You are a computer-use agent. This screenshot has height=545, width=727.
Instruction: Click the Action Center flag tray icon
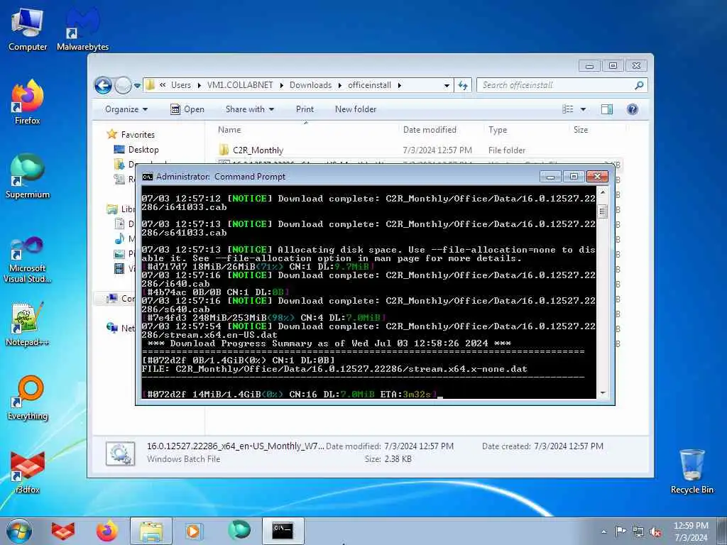coord(621,531)
